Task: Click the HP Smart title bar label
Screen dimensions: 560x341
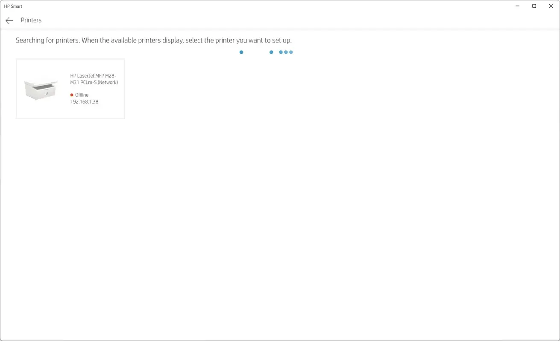Action: 13,6
